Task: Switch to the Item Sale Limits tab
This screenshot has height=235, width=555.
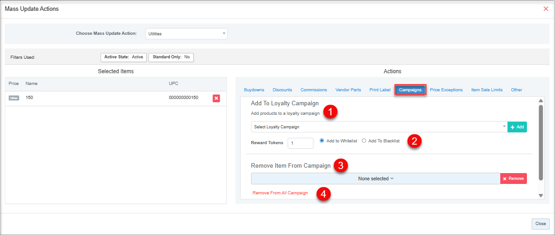Action: [x=487, y=90]
